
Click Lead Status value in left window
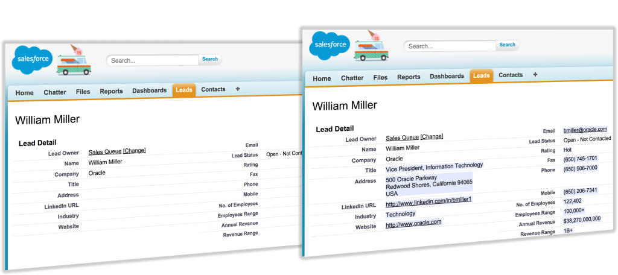(284, 154)
